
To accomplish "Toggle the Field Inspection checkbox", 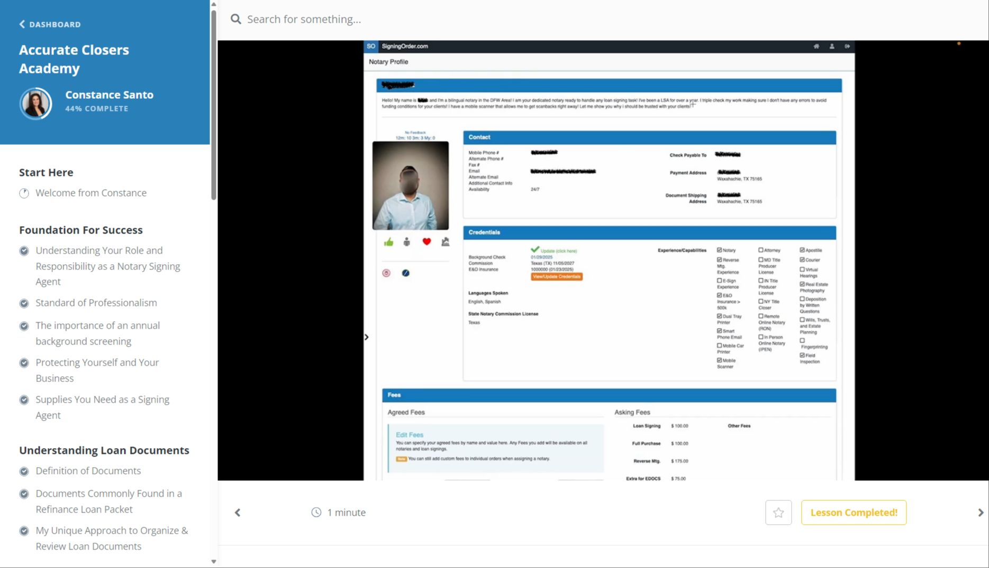I will click(x=802, y=356).
